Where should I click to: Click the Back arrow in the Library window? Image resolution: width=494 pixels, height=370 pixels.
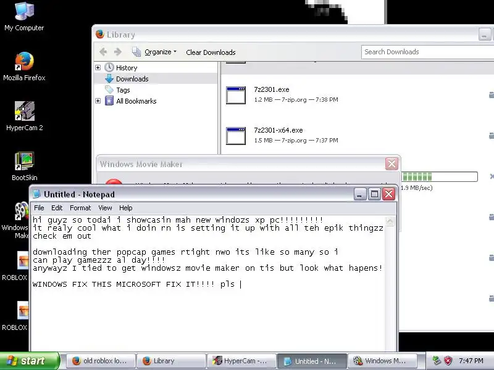(x=103, y=52)
